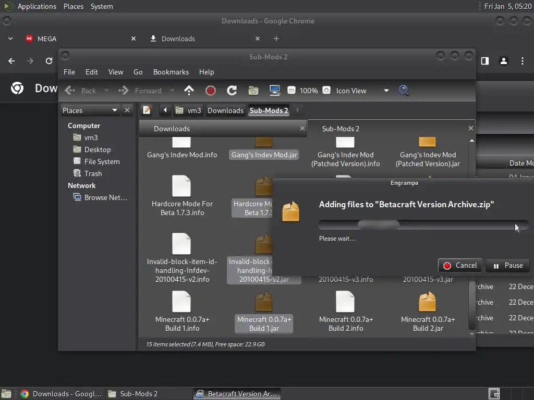The width and height of the screenshot is (534, 400).
Task: Cancel the Engrampa archive operation
Action: pyautogui.click(x=460, y=265)
